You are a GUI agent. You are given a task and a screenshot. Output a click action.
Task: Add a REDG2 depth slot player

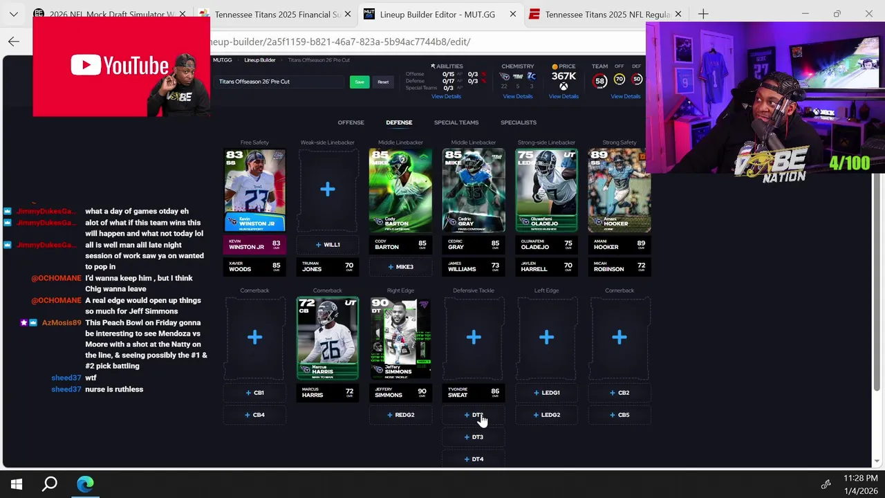(x=400, y=415)
